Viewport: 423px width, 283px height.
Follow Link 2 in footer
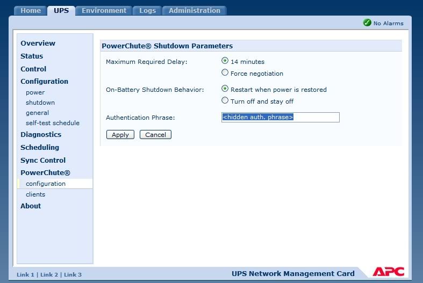tap(49, 274)
